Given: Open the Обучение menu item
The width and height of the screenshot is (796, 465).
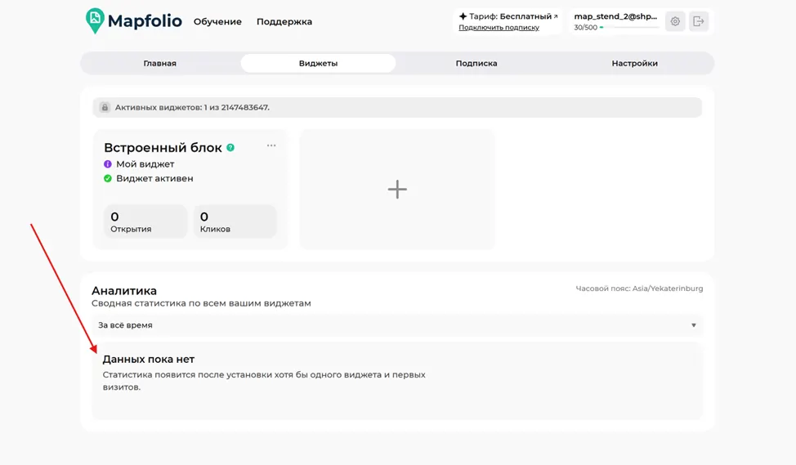Looking at the screenshot, I should 217,21.
